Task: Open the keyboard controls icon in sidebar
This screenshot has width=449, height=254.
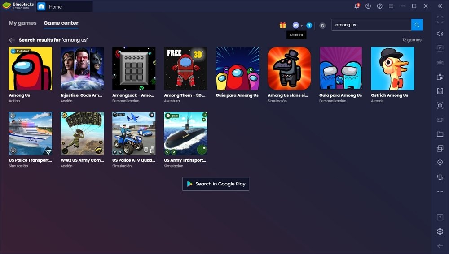Action: (x=440, y=63)
